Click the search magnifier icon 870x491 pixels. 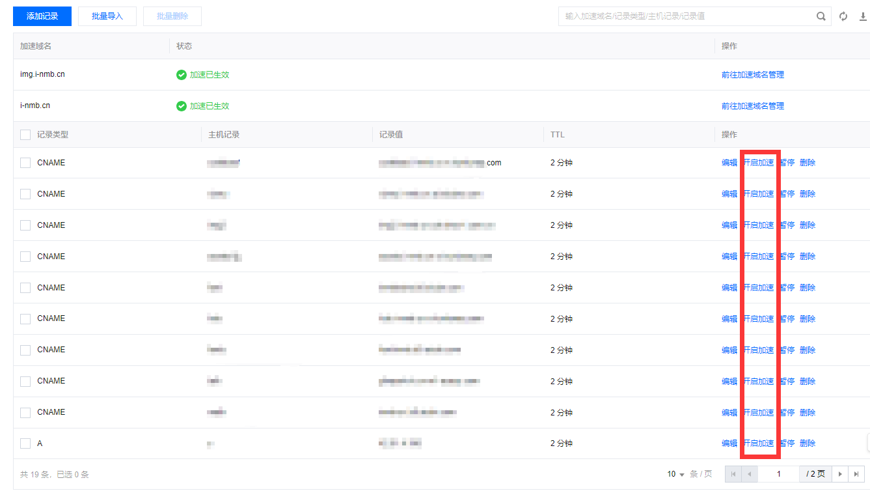pyautogui.click(x=821, y=16)
